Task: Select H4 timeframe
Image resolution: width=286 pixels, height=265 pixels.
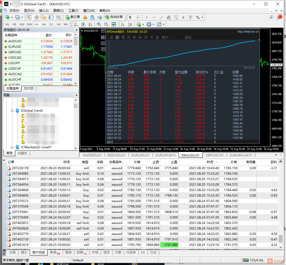Action: pyautogui.click(x=44, y=24)
